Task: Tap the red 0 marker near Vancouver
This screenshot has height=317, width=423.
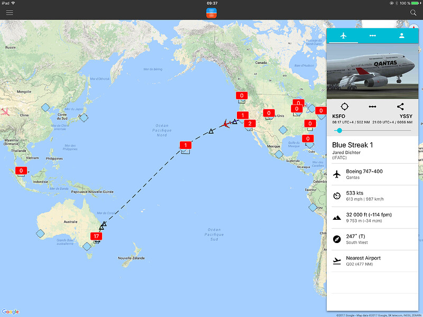Action: coord(242,96)
